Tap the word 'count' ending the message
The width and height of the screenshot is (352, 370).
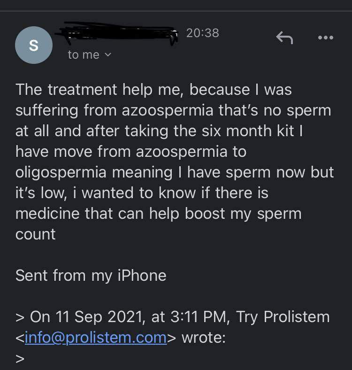[x=36, y=234]
